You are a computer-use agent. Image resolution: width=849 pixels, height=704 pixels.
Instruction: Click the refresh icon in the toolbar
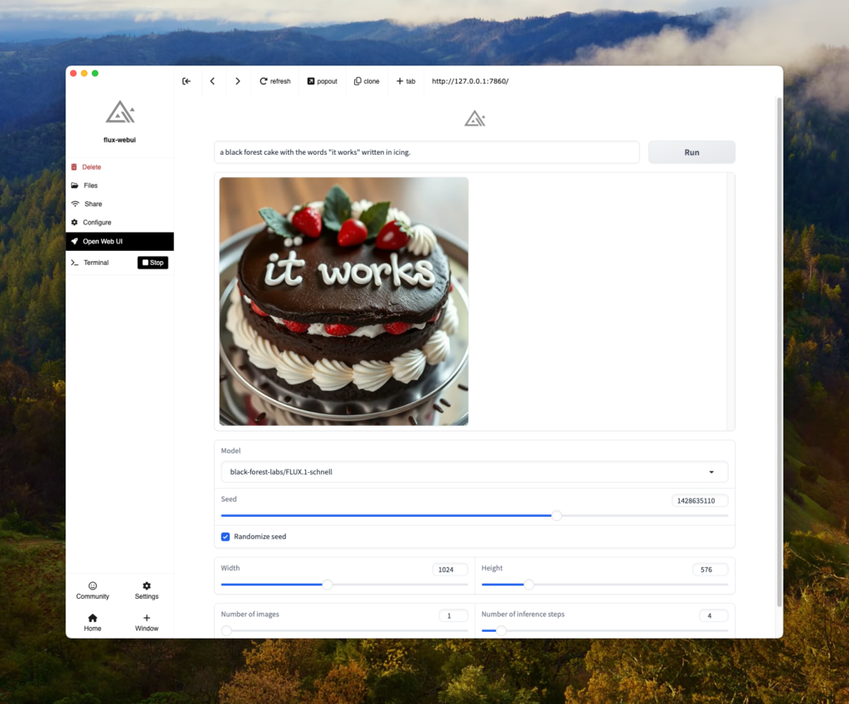263,81
